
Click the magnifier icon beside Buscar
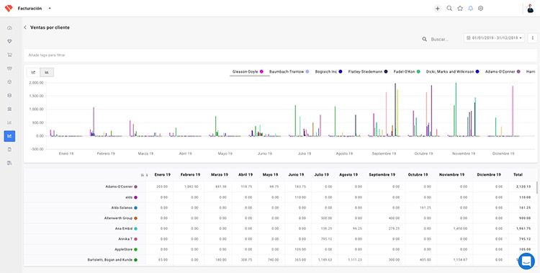point(425,40)
